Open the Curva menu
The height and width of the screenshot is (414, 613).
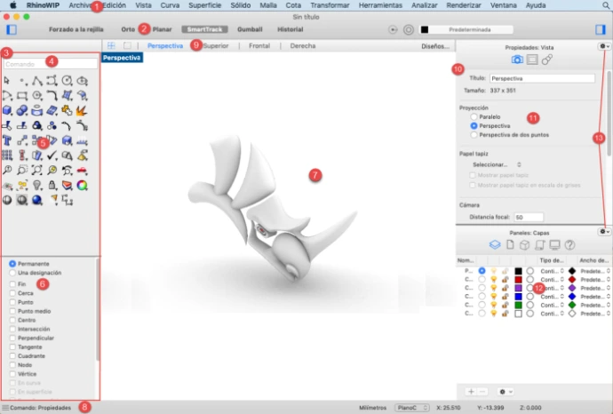170,5
